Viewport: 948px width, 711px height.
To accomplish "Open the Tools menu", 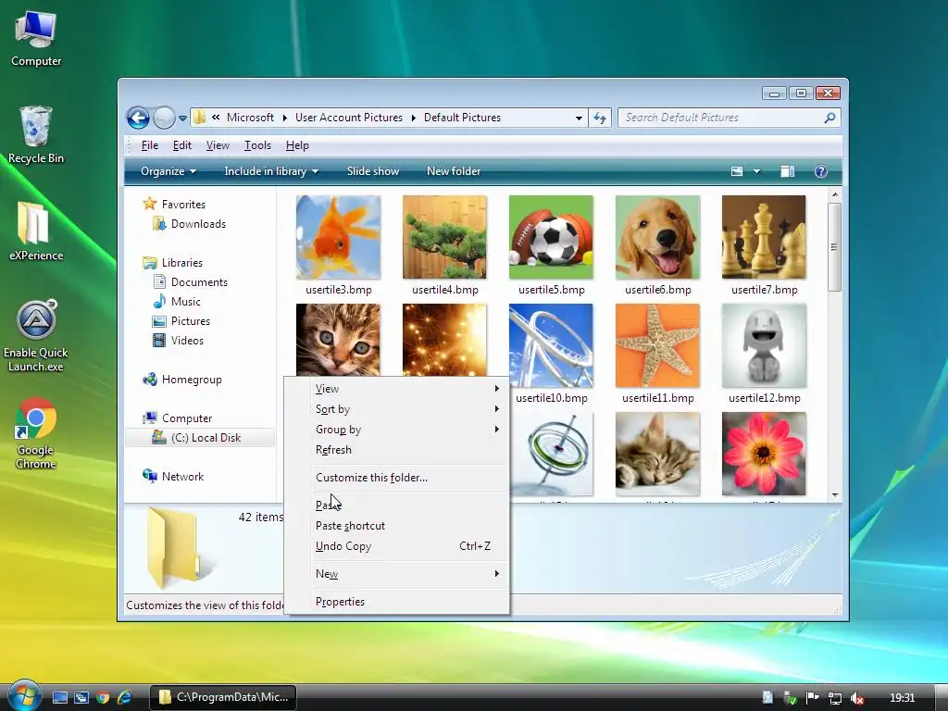I will pos(257,145).
